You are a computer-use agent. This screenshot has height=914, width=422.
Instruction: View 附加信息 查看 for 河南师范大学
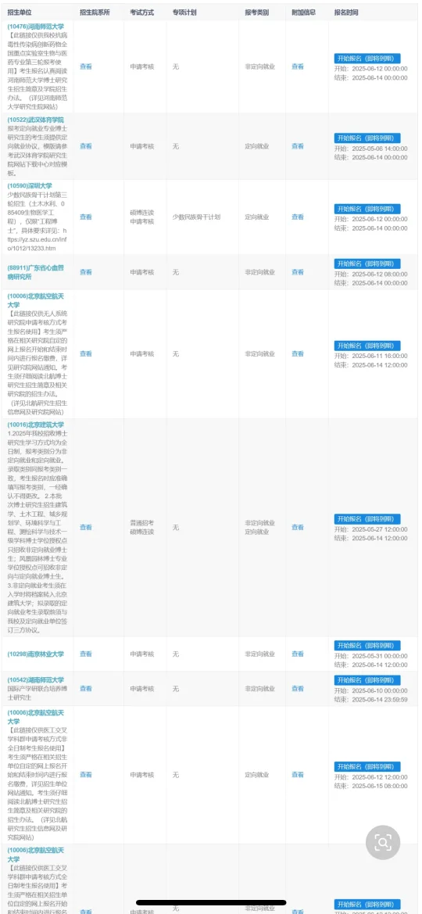tap(298, 67)
